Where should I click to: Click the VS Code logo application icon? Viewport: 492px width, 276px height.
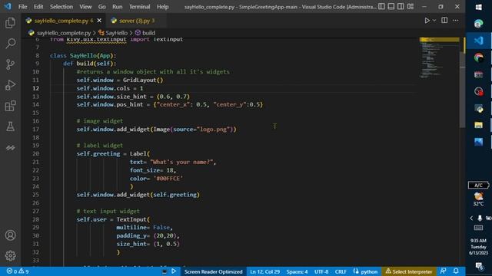[x=8, y=6]
